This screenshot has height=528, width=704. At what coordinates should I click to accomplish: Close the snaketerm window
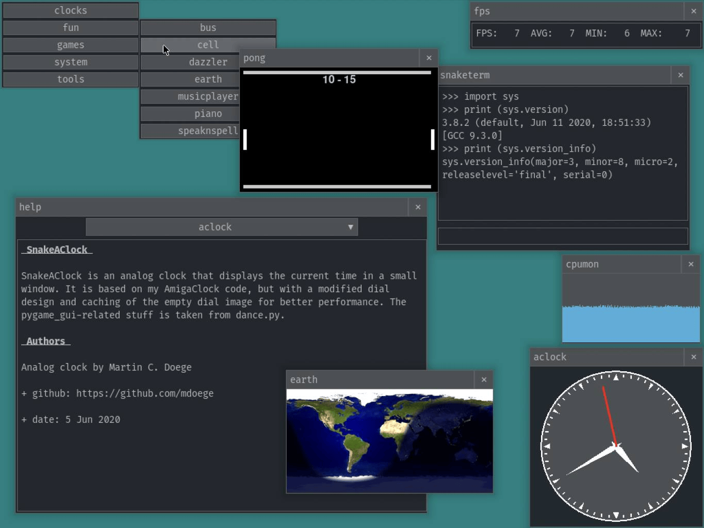(x=680, y=75)
